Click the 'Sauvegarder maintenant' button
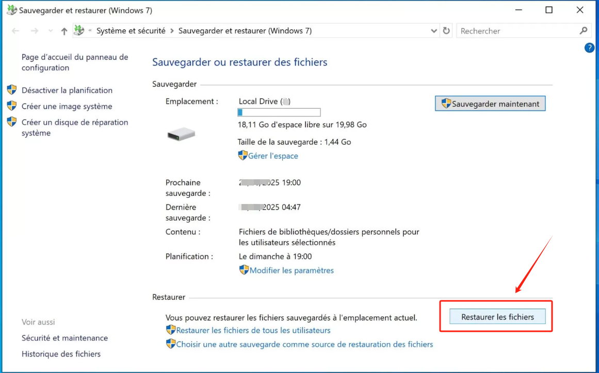The image size is (599, 373). (x=490, y=104)
